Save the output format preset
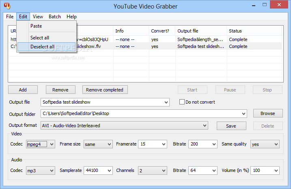 [231, 126]
